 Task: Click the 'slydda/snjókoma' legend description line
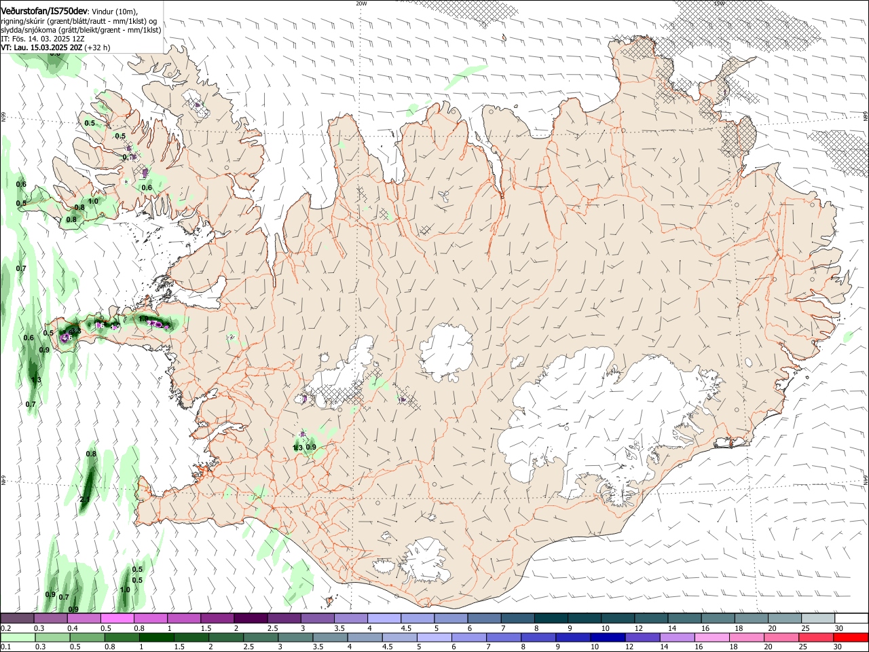[x=81, y=30]
